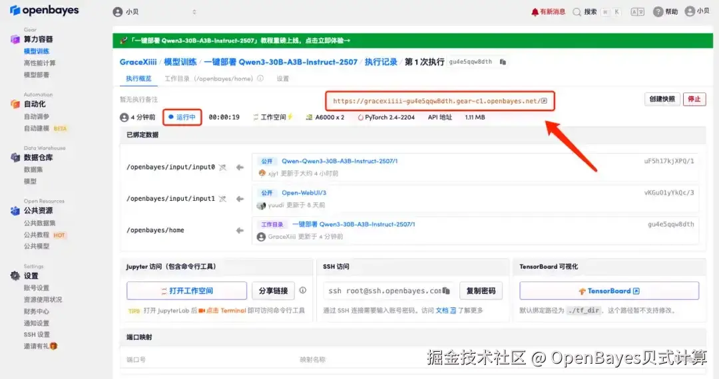
Task: Select 公共模型 in the sidebar
Action: click(x=37, y=246)
